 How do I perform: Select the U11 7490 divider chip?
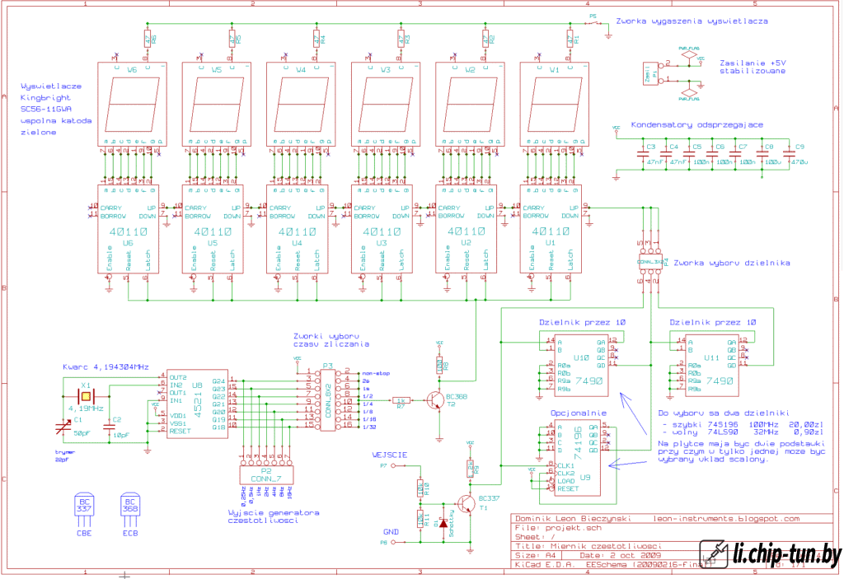click(711, 366)
